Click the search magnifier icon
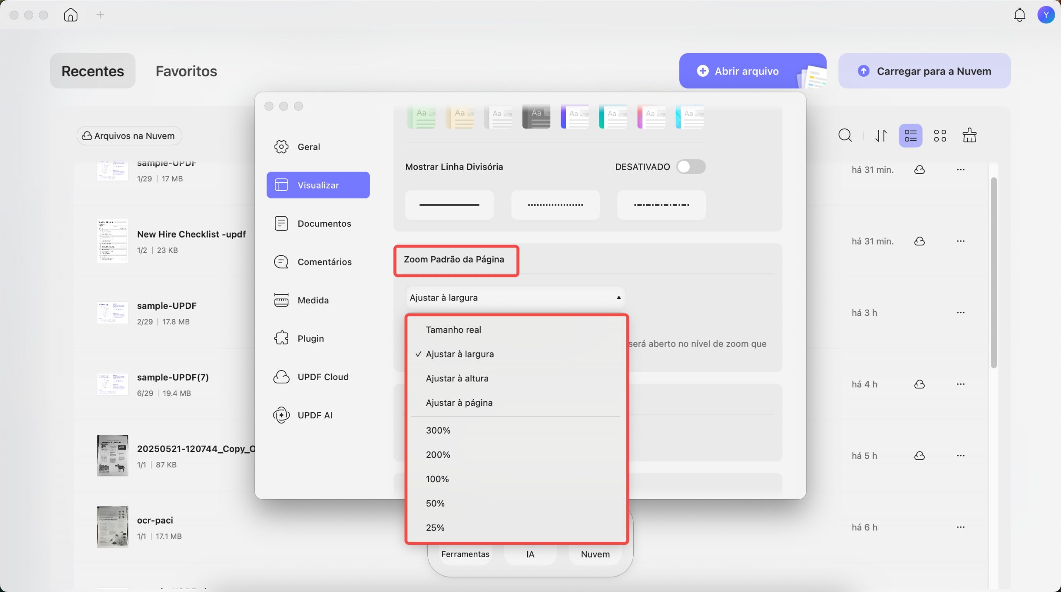The height and width of the screenshot is (592, 1061). point(845,136)
